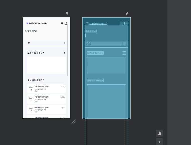Image resolution: width=191 pixels, height=145 pixels.
Task: Click the plus zoom-in button
Action: point(159,142)
